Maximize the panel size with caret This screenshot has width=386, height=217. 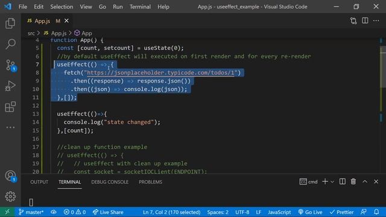pyautogui.click(x=365, y=181)
